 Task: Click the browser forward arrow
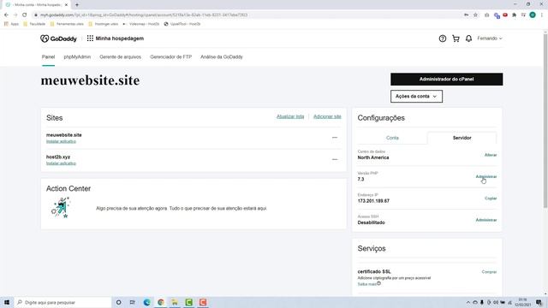point(15,15)
